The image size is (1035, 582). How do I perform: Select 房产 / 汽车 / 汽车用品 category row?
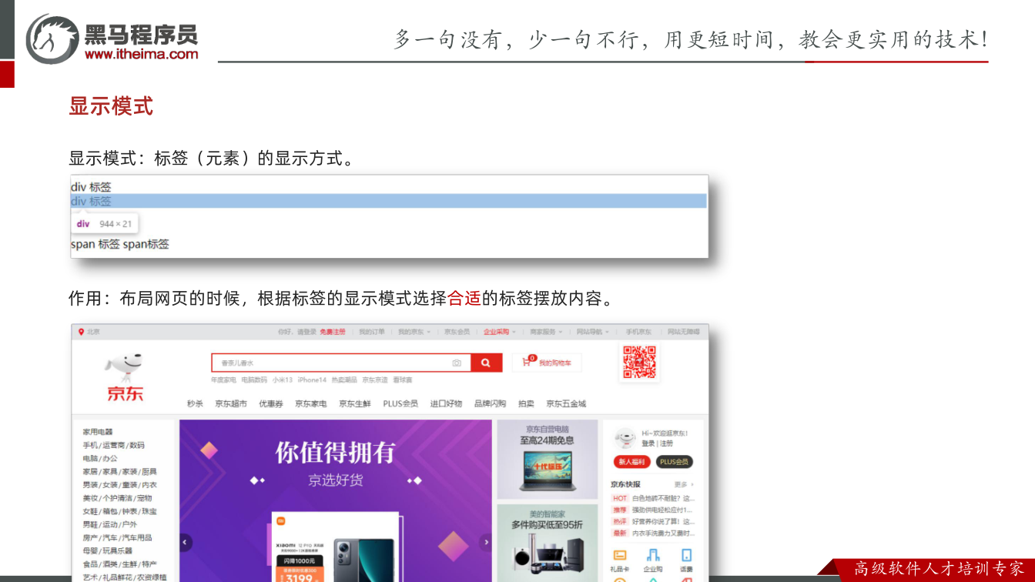[117, 537]
